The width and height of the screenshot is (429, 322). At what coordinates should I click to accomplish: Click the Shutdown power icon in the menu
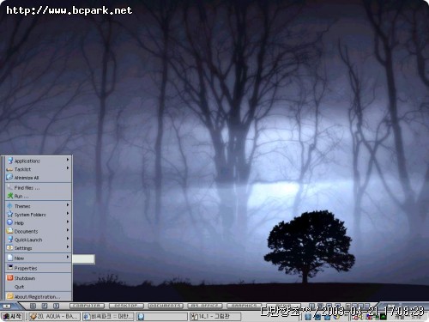coord(10,278)
